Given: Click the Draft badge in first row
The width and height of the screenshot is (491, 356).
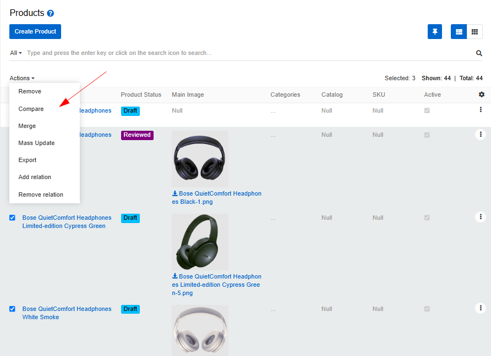Looking at the screenshot, I should pos(130,110).
